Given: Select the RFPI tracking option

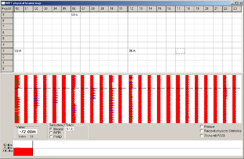Looking at the screenshot, I should [51, 133].
